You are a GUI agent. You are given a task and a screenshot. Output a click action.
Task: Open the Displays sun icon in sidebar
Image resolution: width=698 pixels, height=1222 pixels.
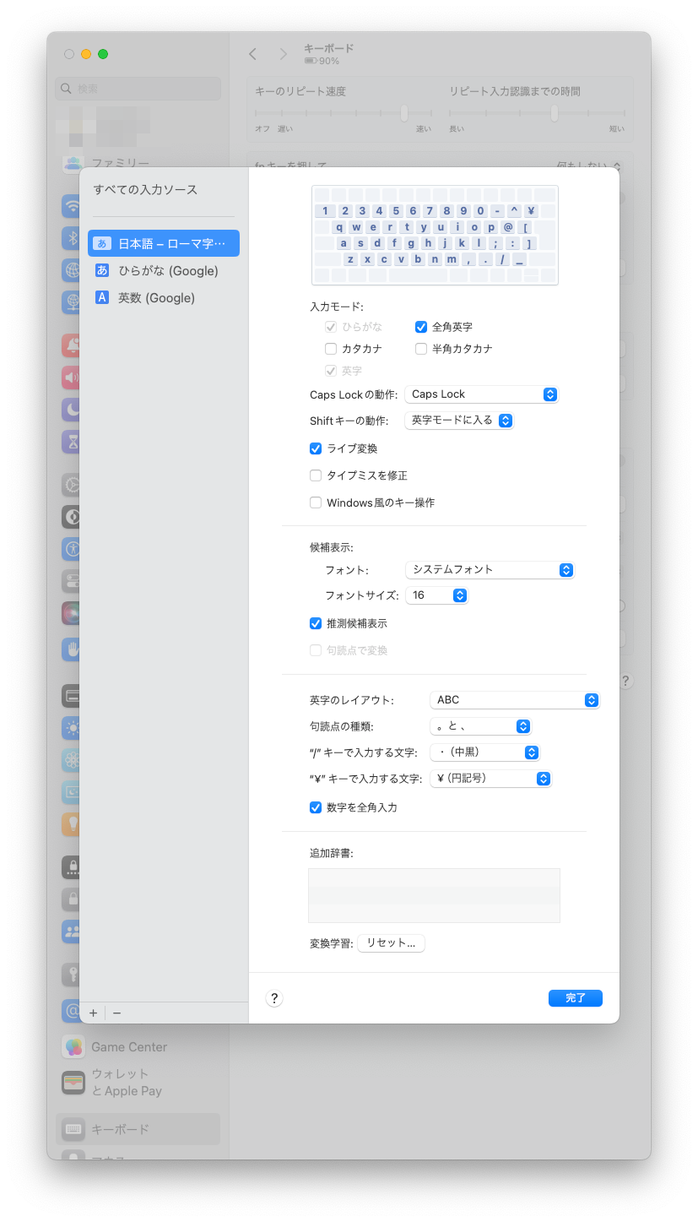(73, 727)
